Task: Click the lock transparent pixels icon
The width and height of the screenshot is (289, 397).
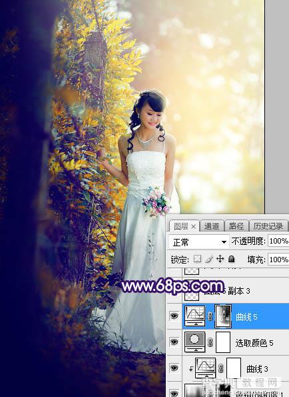Action: coord(197,258)
